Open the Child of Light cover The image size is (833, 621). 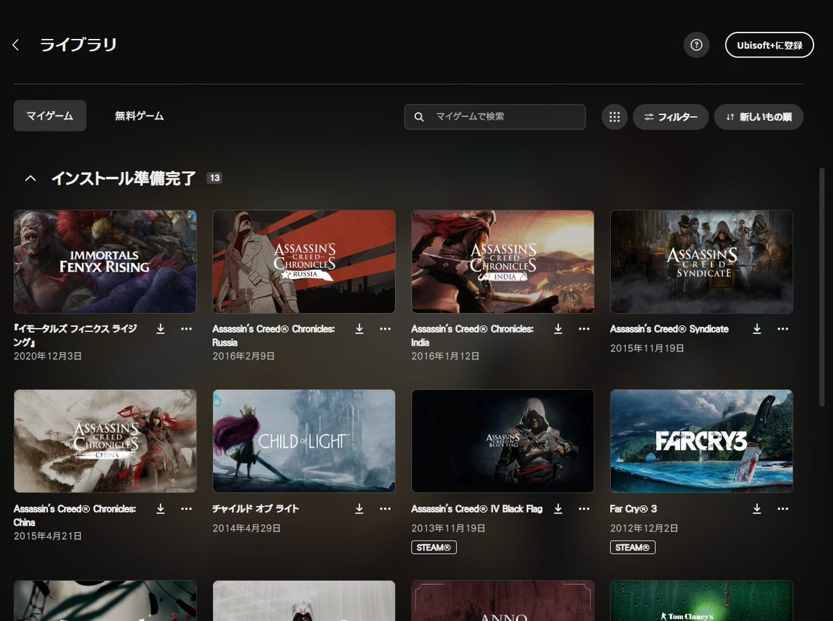coord(304,441)
